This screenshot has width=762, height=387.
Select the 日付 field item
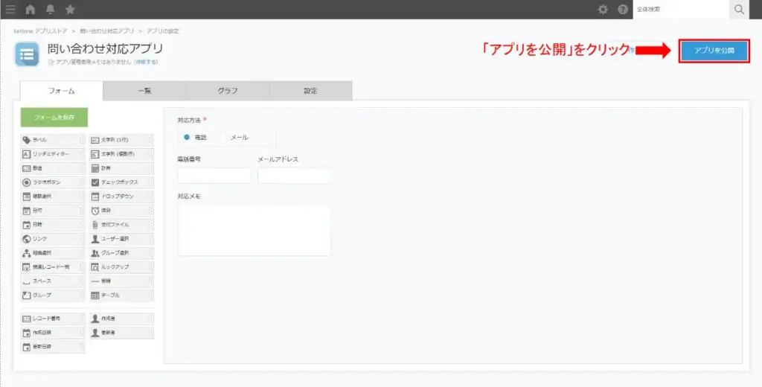[53, 211]
